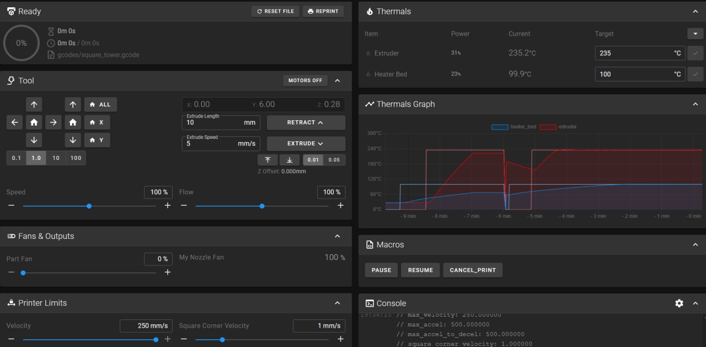
Task: Toggle heater_bed series in graph legend
Action: point(514,127)
